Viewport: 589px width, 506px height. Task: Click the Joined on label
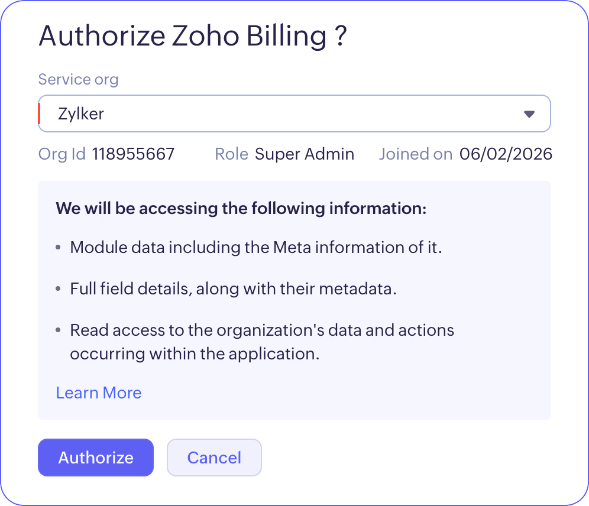point(415,154)
